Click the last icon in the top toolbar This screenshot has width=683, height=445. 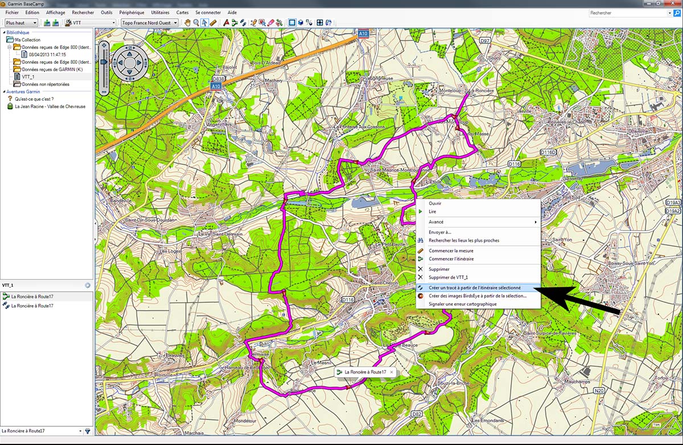point(330,23)
